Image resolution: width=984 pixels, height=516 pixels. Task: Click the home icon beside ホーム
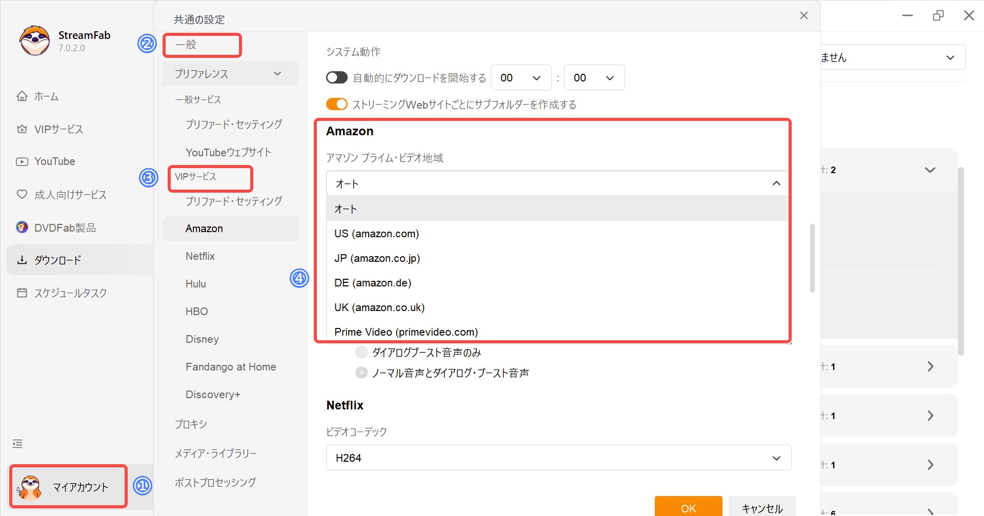22,96
